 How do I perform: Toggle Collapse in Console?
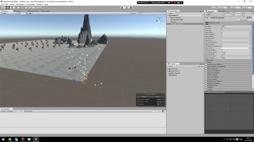pos(10,111)
